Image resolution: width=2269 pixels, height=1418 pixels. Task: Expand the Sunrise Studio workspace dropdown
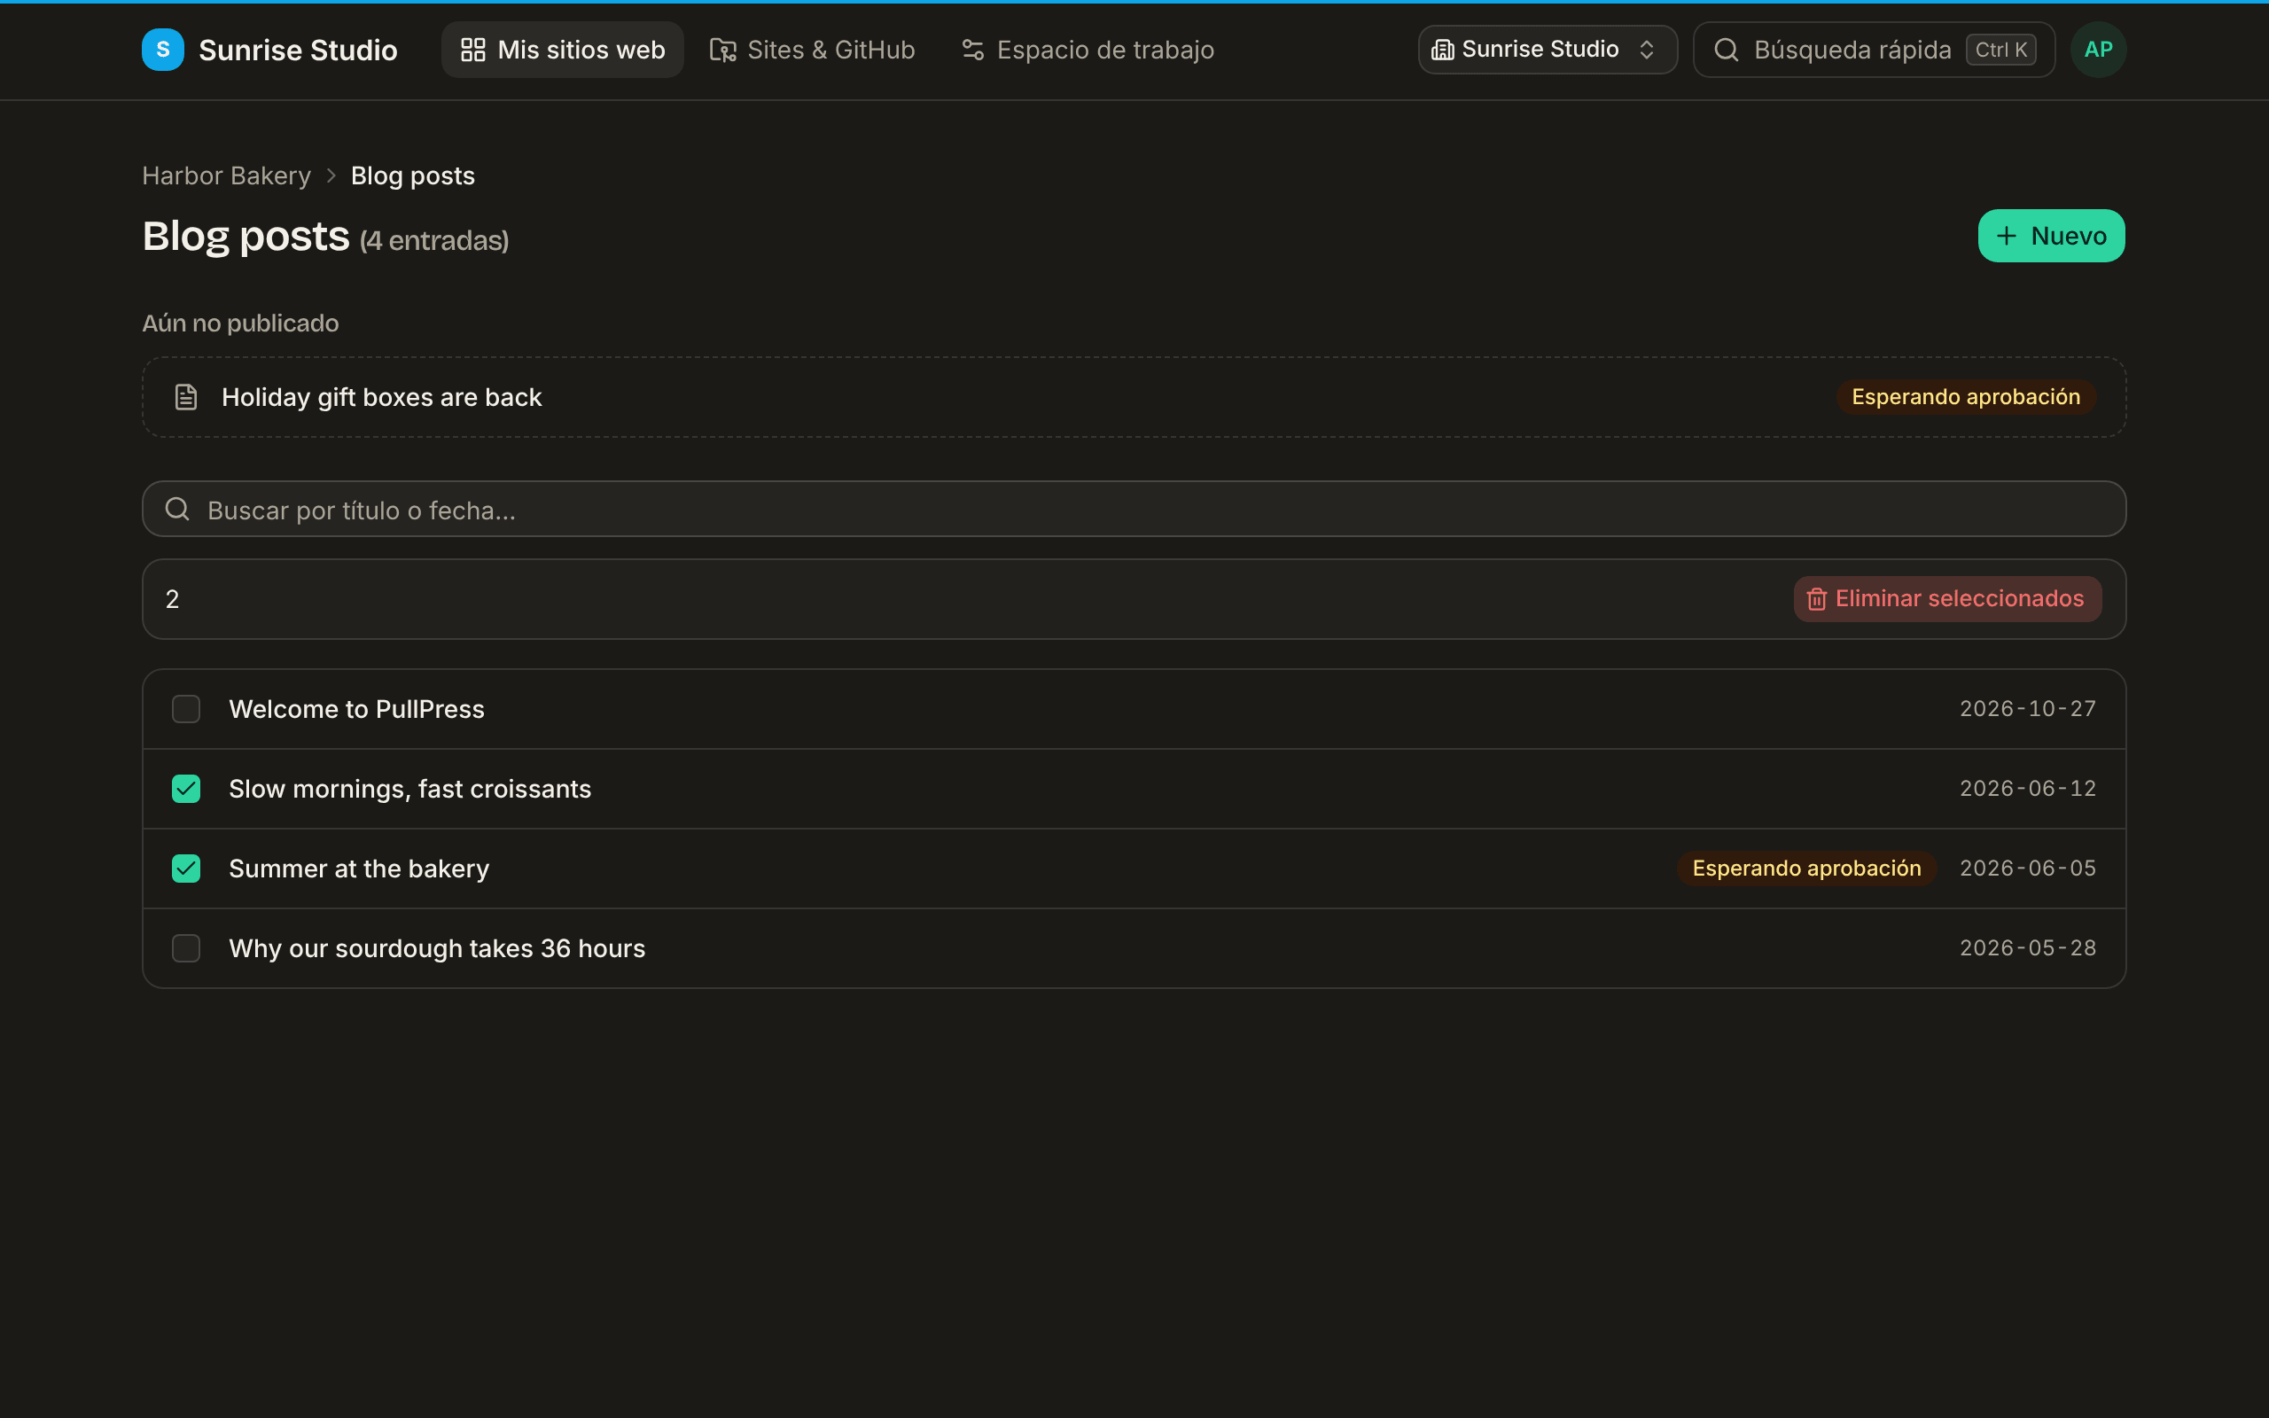1547,50
